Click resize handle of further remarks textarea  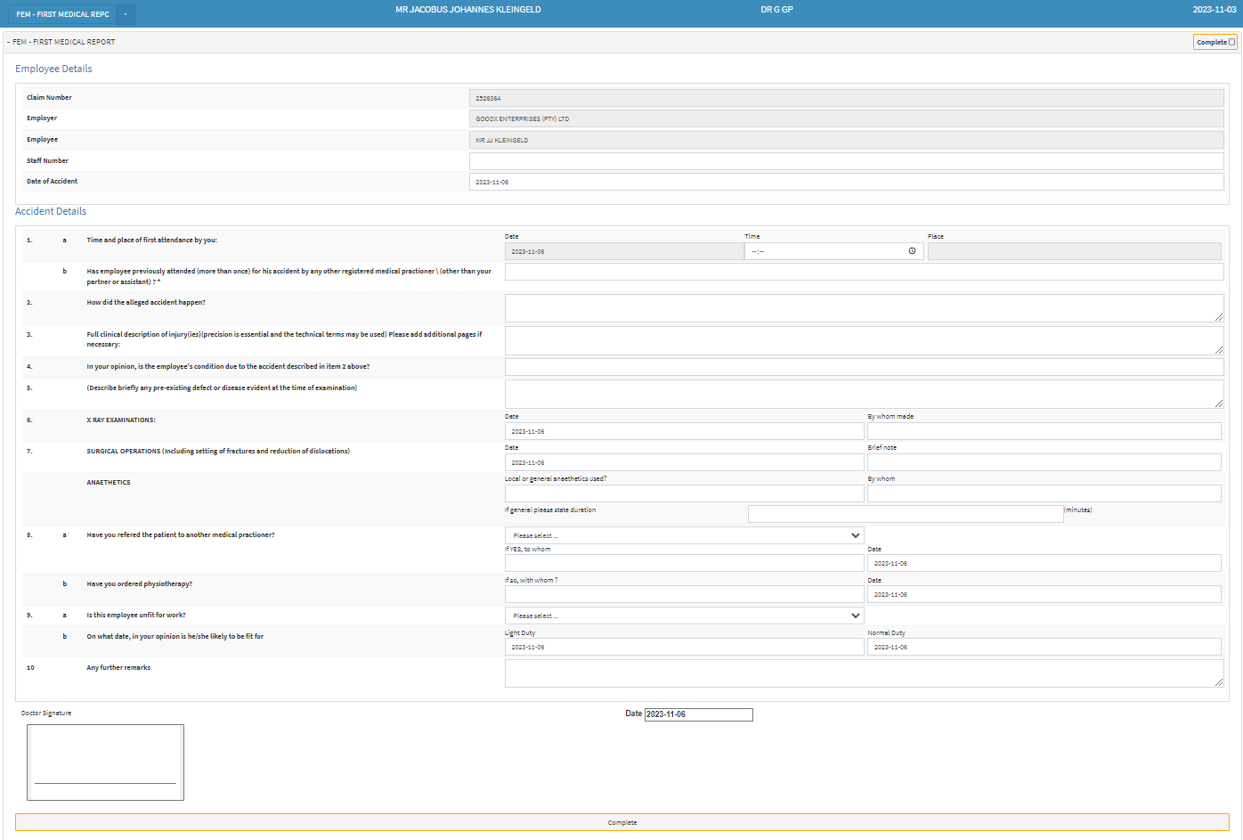[1219, 682]
